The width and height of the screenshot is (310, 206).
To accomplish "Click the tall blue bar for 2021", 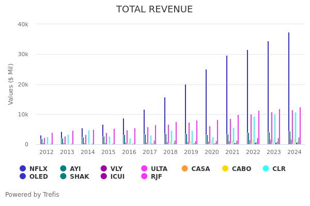I will 227,100.
